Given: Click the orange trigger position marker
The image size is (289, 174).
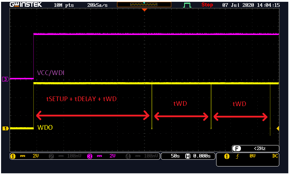Looking at the screenshot, I should (144, 10).
